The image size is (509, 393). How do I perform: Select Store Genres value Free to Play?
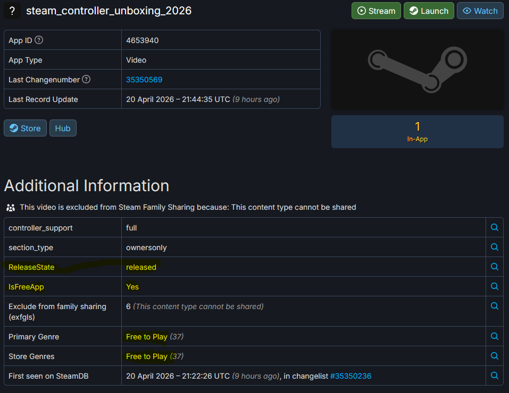pyautogui.click(x=147, y=356)
